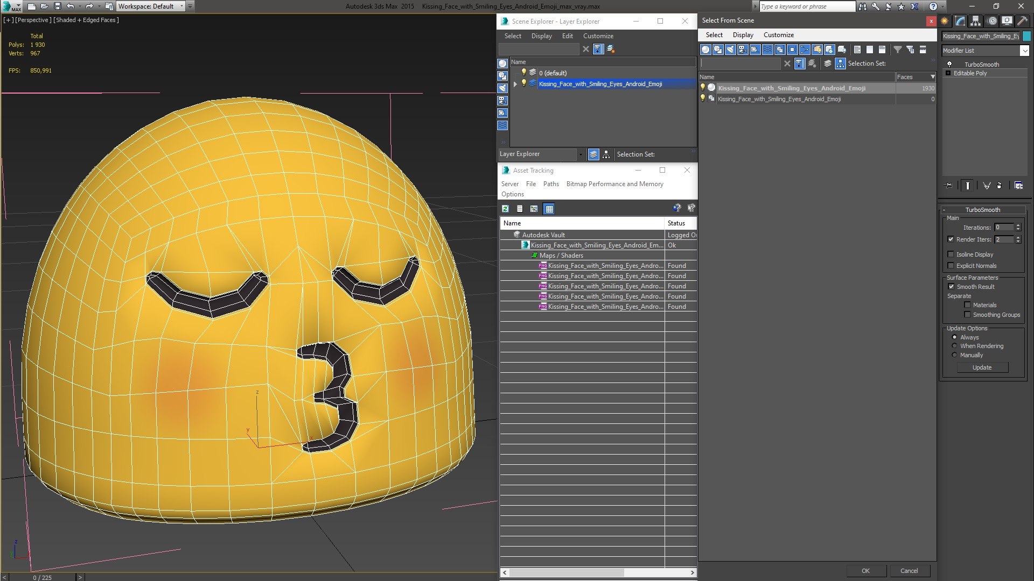The width and height of the screenshot is (1034, 581).
Task: Open Paths menu in Asset Tracking
Action: pos(551,184)
